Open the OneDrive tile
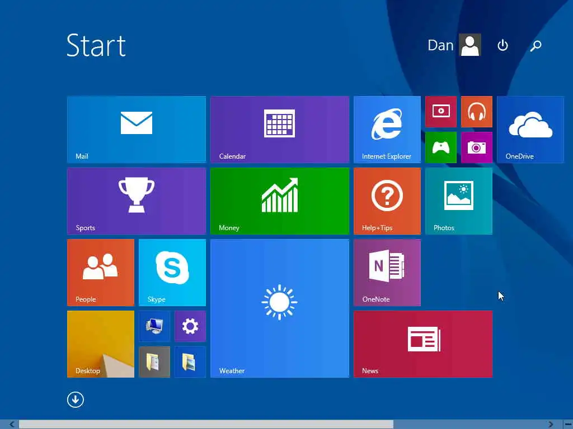Screen dimensions: 573x429 click(530, 130)
